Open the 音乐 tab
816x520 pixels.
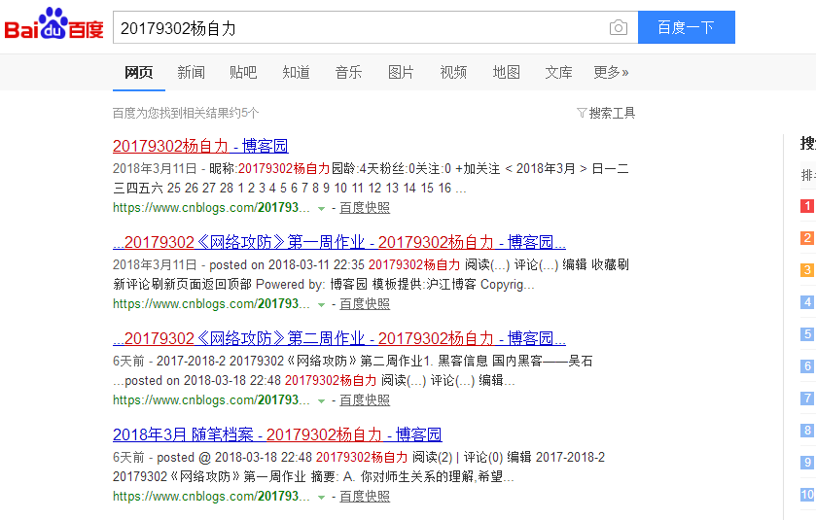pos(349,72)
